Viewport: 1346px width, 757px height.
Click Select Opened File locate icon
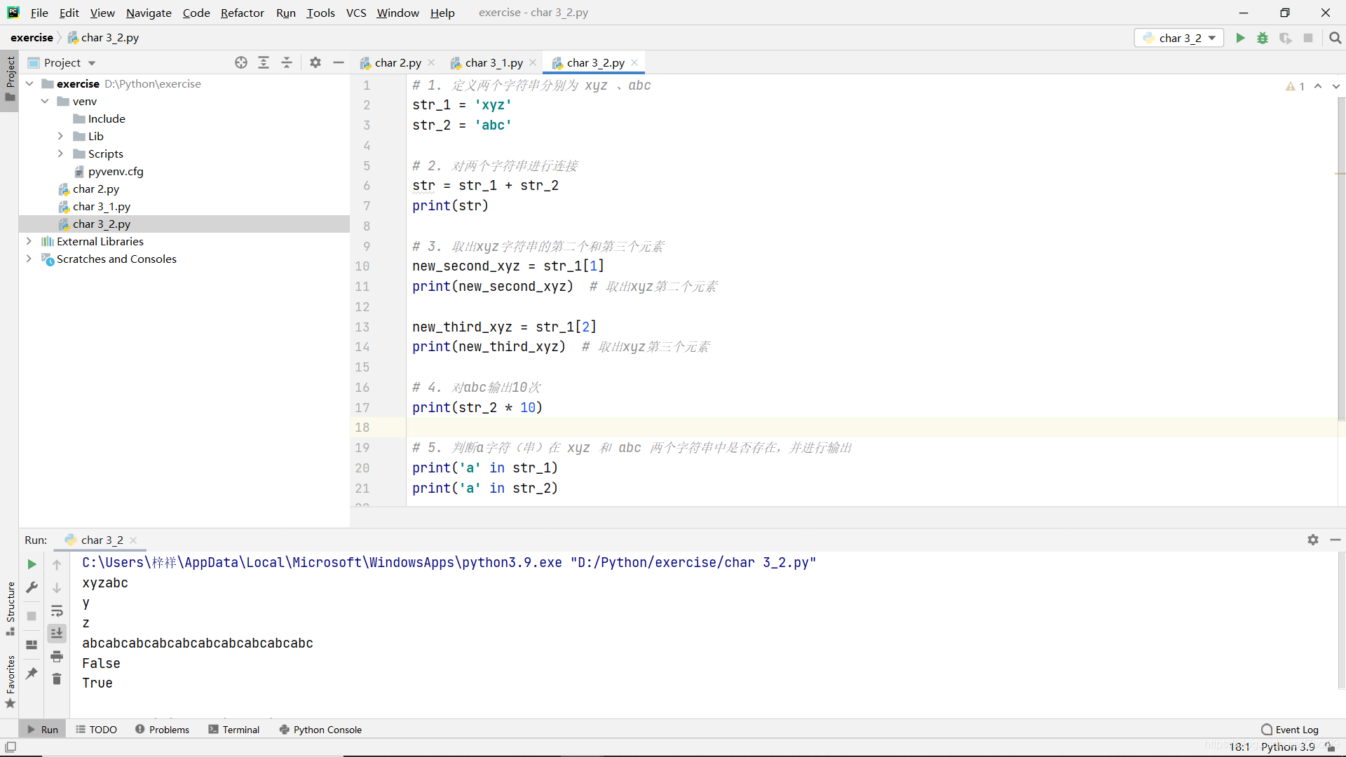[241, 62]
